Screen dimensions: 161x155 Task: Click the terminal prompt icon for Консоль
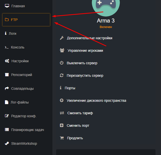pos(7,47)
